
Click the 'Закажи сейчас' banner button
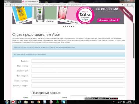[x=109, y=20]
